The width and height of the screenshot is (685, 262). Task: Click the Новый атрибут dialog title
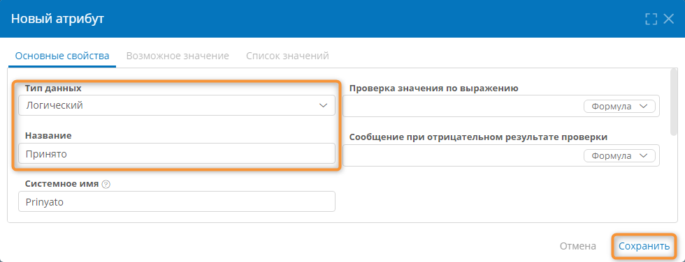coord(57,19)
